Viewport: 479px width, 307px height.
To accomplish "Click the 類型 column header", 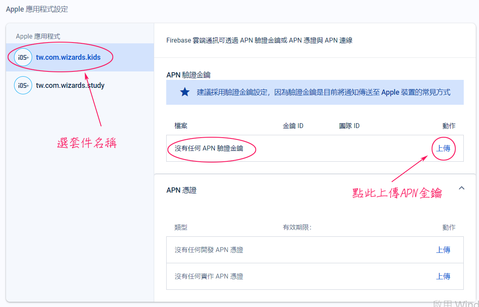I will (181, 227).
